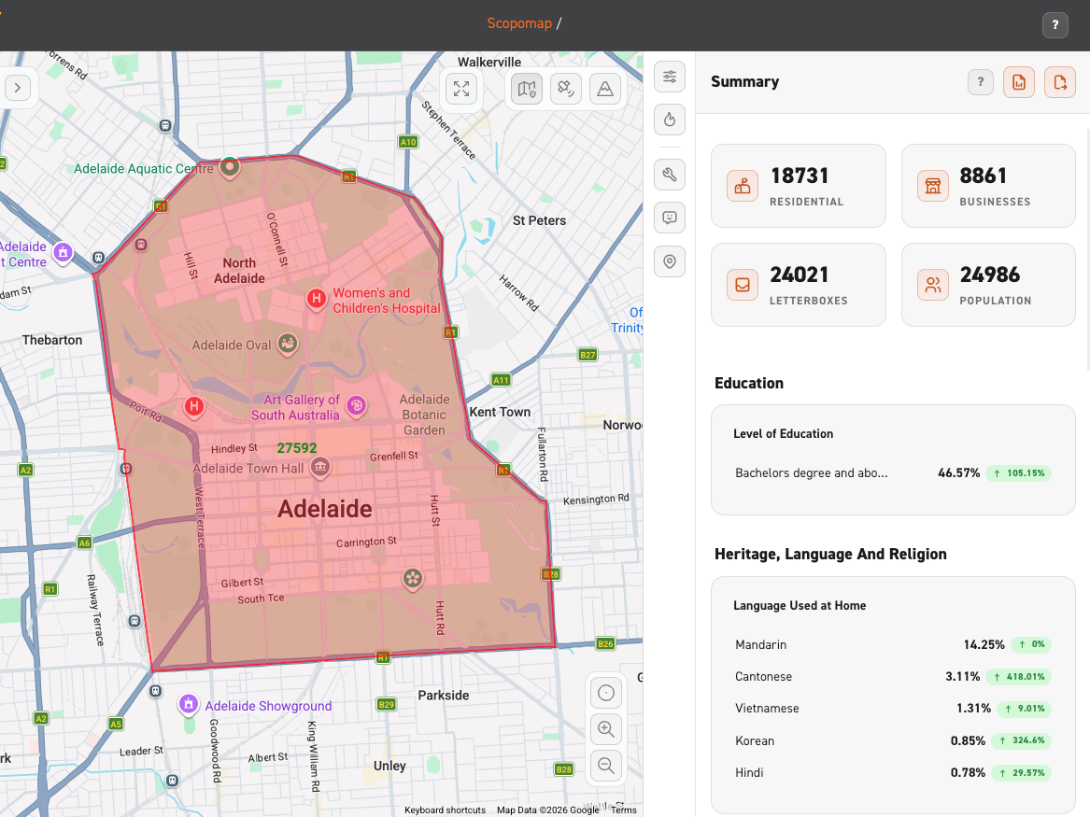The width and height of the screenshot is (1090, 817).
Task: Zoom out on the map
Action: point(605,766)
